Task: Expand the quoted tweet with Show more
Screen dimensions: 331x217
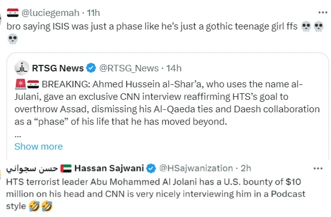Action: point(38,146)
